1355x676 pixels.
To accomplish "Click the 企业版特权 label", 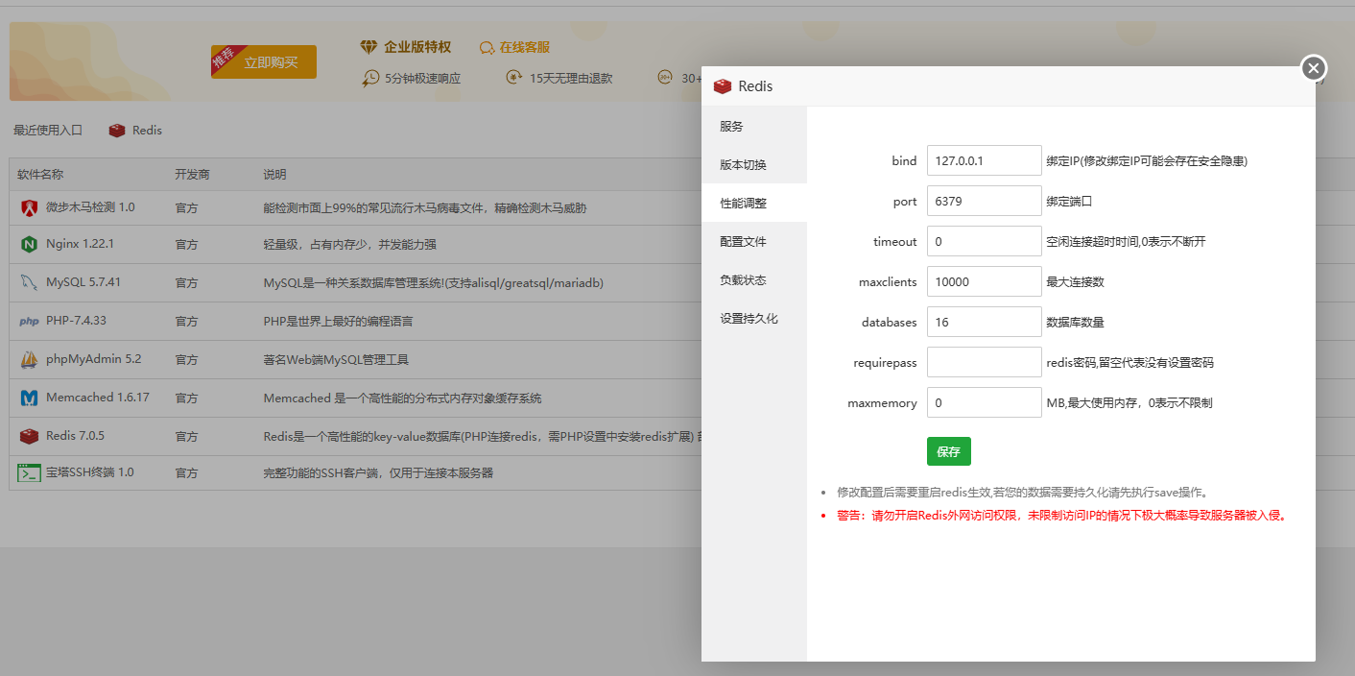I will tap(417, 47).
